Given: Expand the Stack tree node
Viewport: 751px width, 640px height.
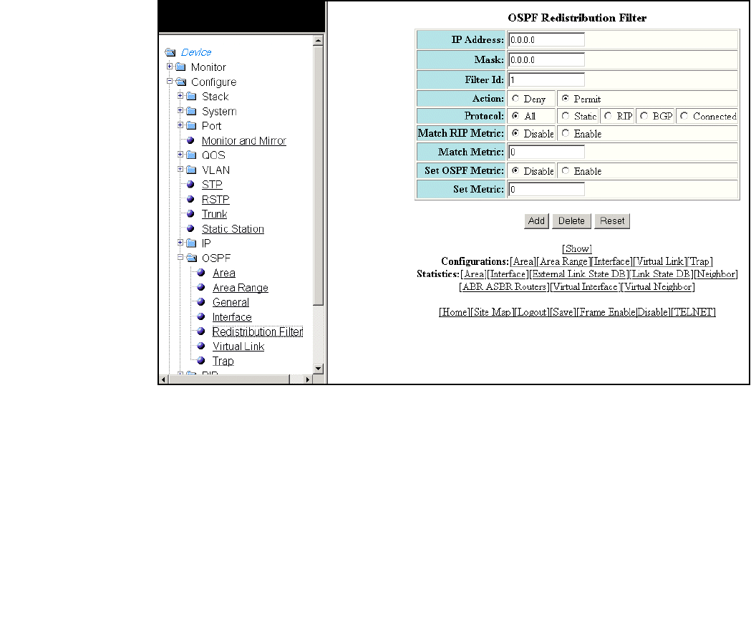Looking at the screenshot, I should 180,96.
